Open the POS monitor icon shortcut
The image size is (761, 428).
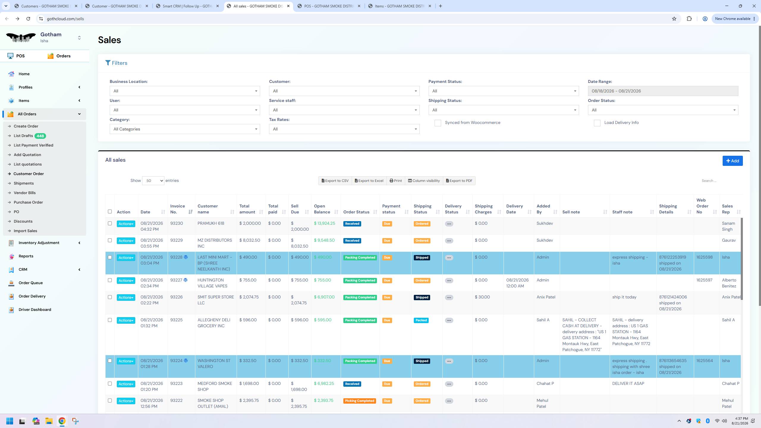click(10, 56)
